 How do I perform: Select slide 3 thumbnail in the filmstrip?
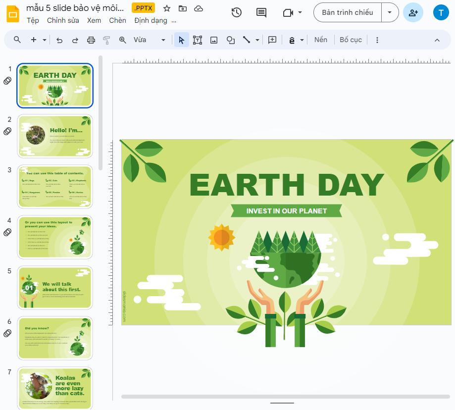tap(54, 186)
